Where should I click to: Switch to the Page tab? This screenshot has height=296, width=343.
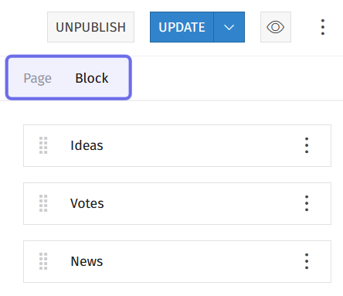(38, 78)
